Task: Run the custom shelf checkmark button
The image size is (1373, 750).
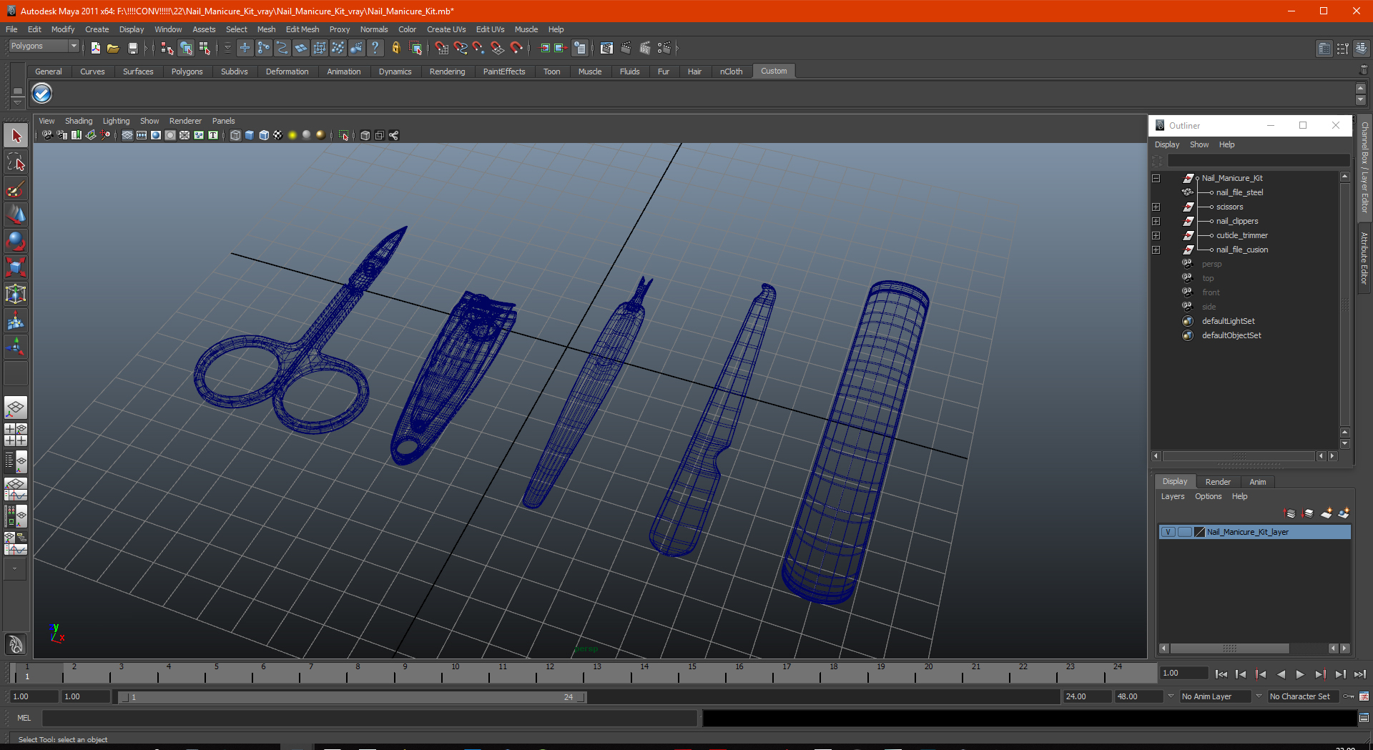Action: point(42,94)
